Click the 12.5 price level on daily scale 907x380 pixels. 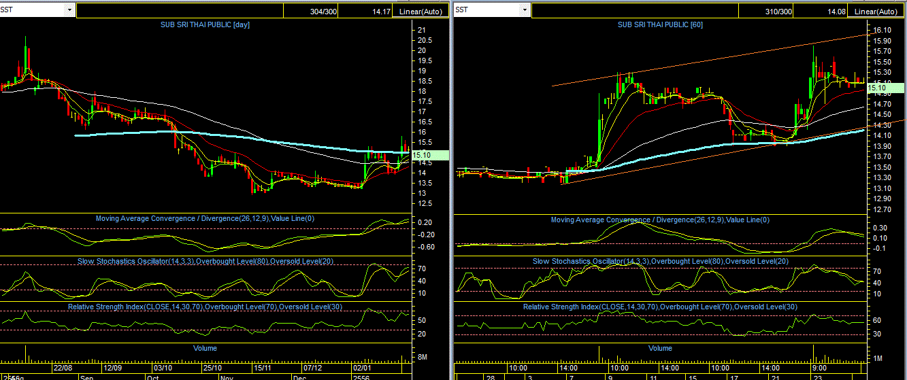[x=425, y=203]
